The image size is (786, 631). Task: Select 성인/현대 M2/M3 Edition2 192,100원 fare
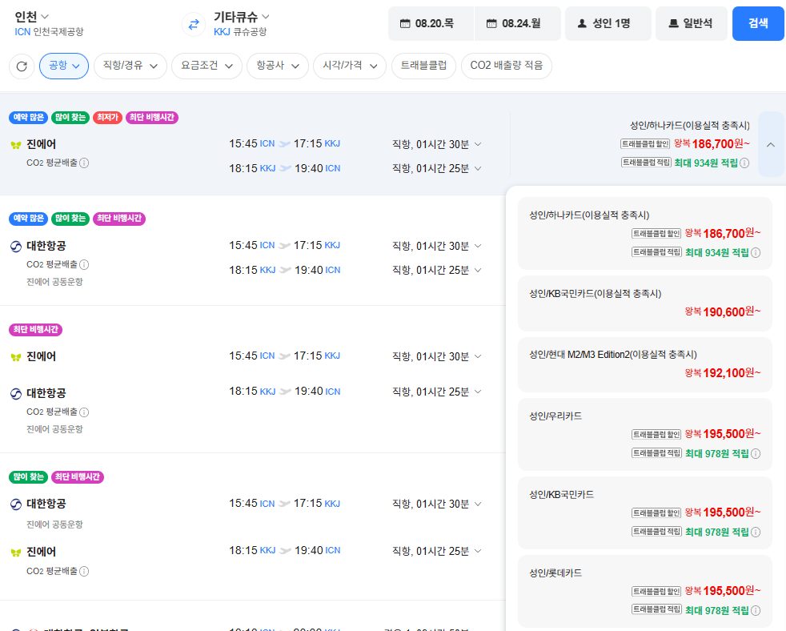click(x=645, y=364)
